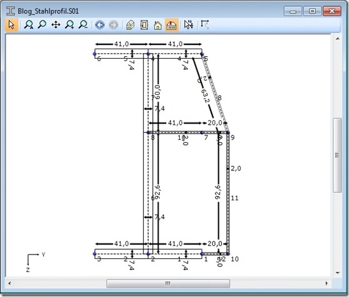Image resolution: width=349 pixels, height=297 pixels.
Task: Activate the zoom window magnifier tool
Action: tap(42, 24)
